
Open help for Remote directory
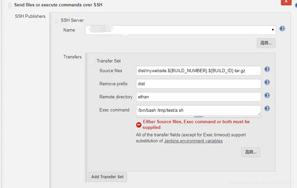pos(267,96)
